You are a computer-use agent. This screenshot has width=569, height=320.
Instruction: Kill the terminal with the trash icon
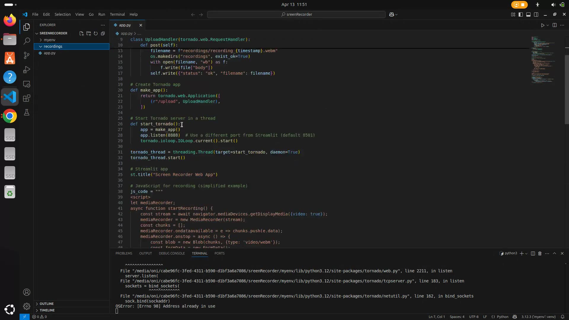(540, 254)
